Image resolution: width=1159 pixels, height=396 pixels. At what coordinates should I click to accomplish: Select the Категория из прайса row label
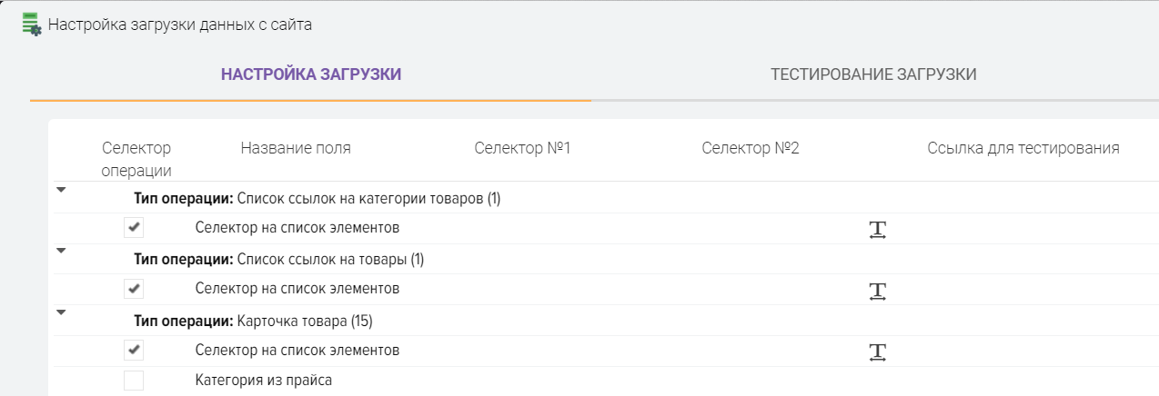(x=264, y=381)
